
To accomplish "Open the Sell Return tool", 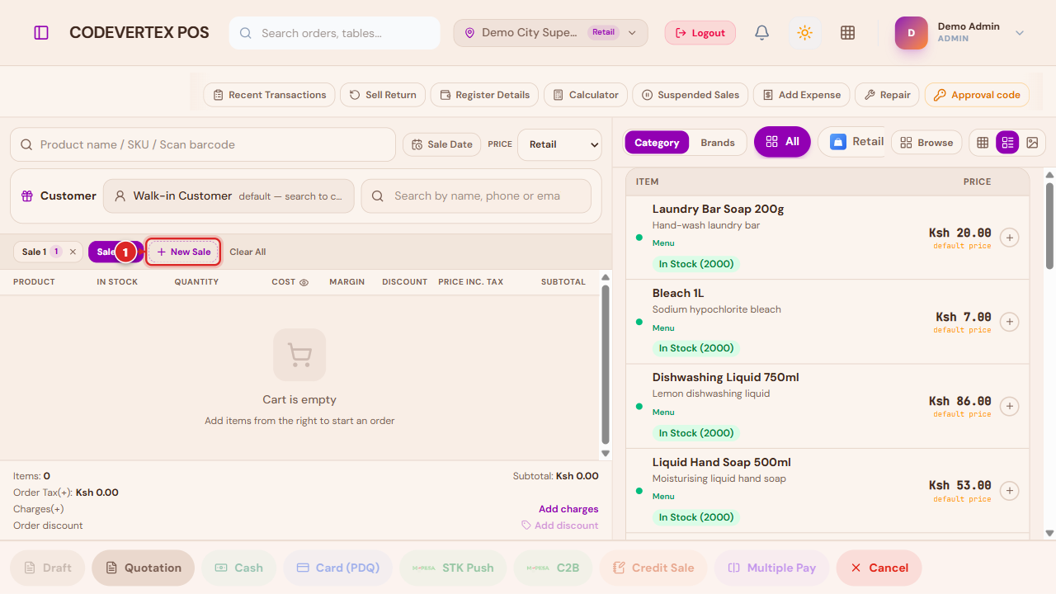I will [x=383, y=95].
